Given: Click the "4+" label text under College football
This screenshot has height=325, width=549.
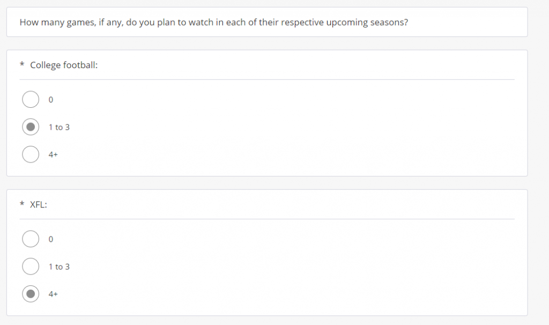Looking at the screenshot, I should (x=53, y=155).
